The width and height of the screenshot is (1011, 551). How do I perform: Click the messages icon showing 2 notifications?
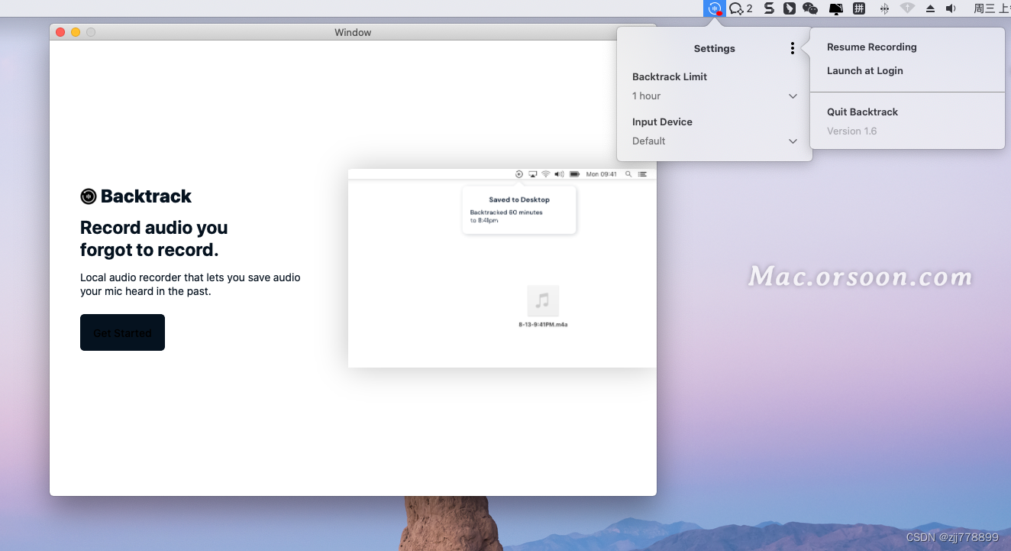click(x=738, y=8)
